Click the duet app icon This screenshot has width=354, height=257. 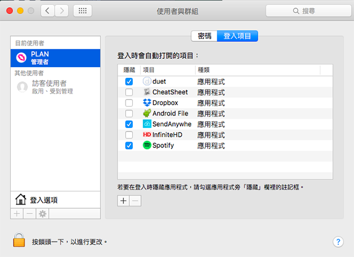coord(147,81)
